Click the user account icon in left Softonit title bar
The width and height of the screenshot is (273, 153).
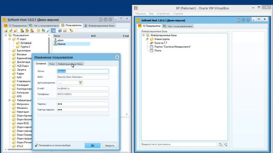(101, 20)
